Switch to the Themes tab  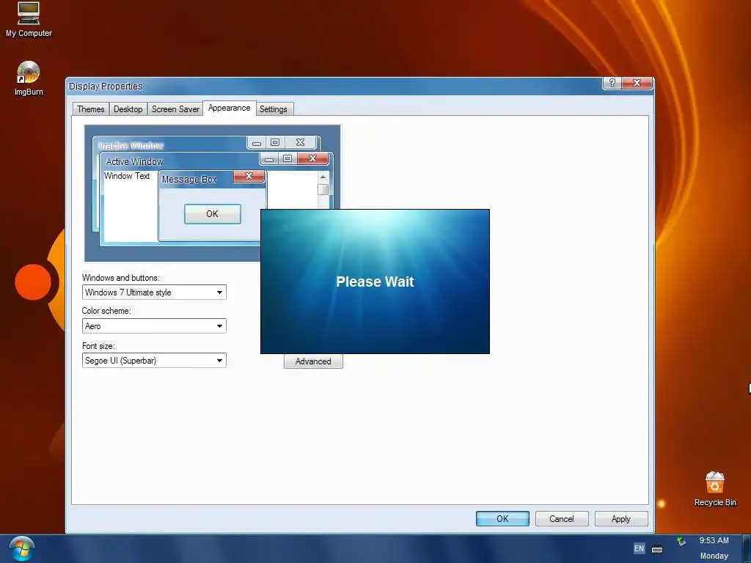90,109
